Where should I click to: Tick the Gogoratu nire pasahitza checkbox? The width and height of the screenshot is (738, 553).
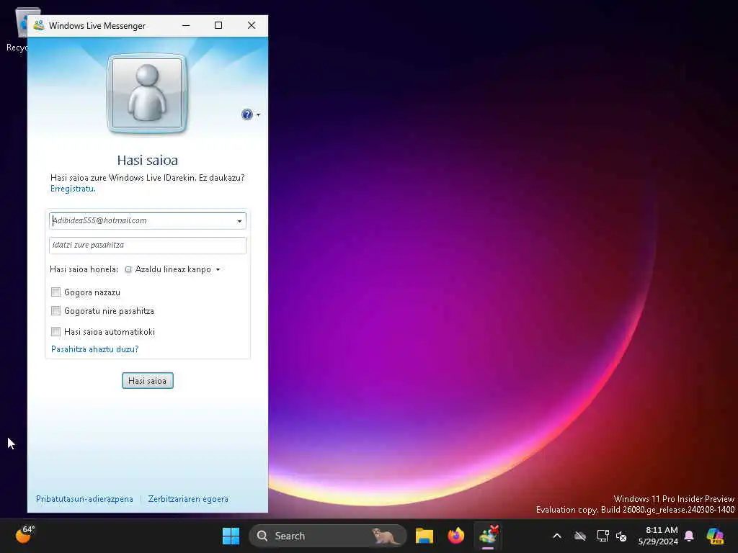55,311
